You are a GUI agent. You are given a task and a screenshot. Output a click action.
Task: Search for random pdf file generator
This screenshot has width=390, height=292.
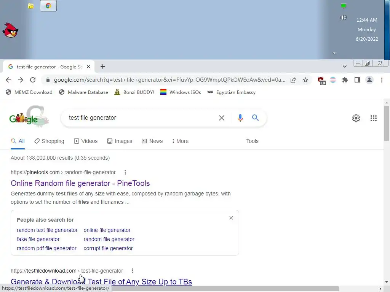[x=46, y=248]
